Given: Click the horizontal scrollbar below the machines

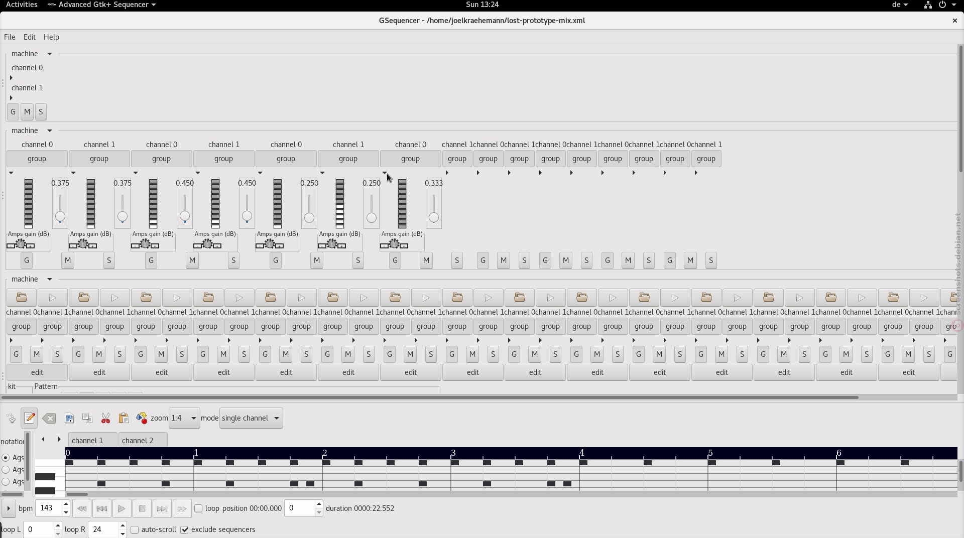Looking at the screenshot, I should point(431,397).
